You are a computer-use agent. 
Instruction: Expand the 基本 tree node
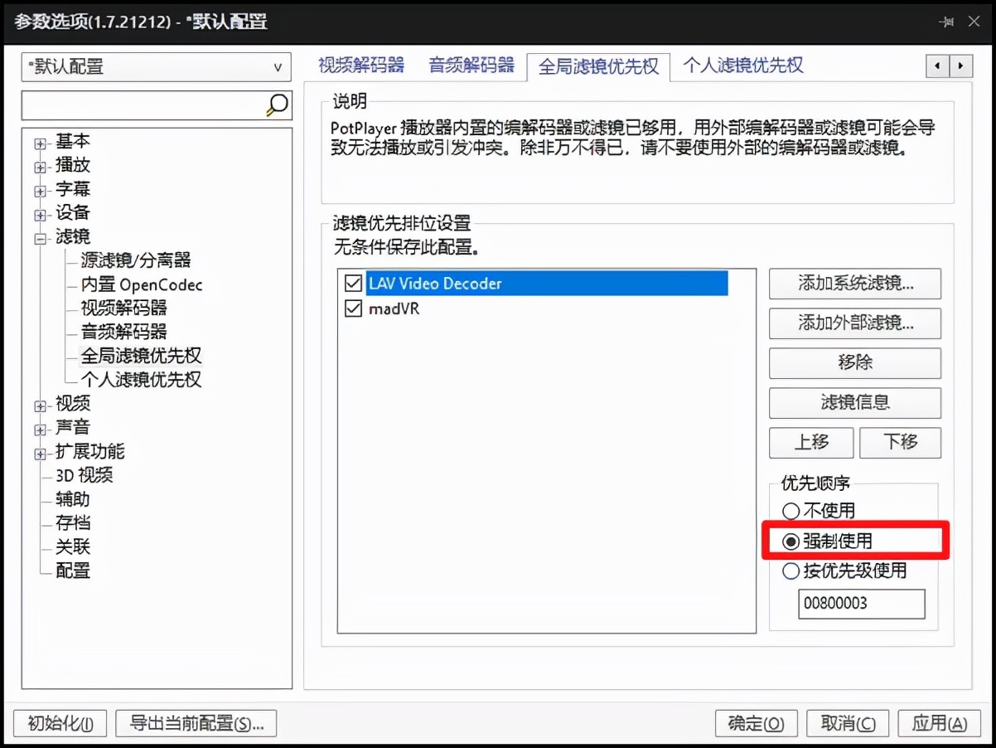[x=40, y=142]
